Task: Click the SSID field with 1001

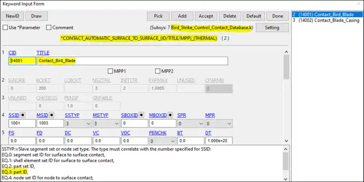Action: tap(22, 123)
